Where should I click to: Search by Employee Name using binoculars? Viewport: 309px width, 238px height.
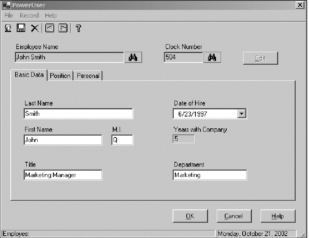[x=133, y=58]
